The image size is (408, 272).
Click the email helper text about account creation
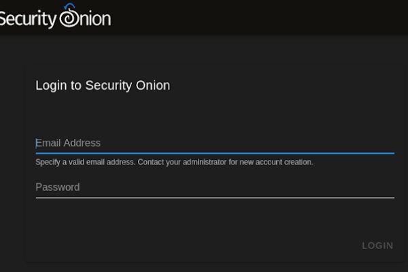174,163
